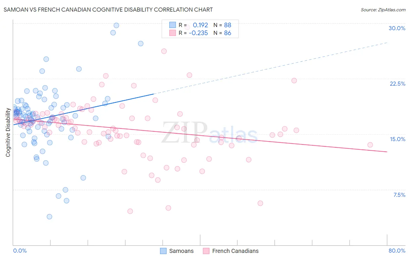The width and height of the screenshot is (409, 259).
Task: Click the 30.0% y-axis label
Action: point(397,28)
